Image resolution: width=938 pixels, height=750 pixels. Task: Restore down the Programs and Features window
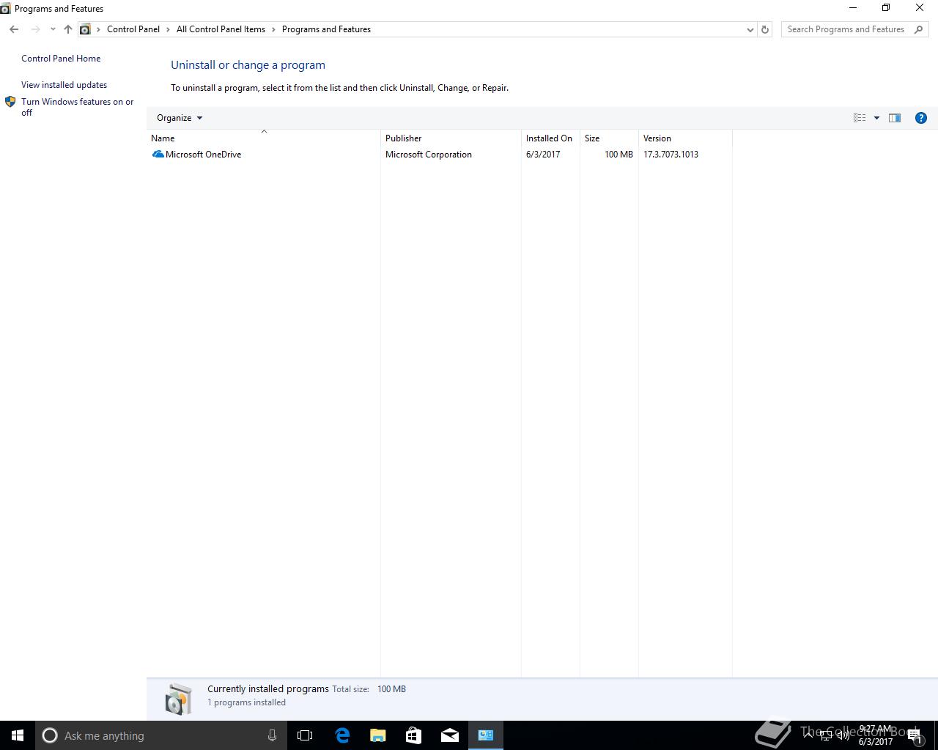tap(886, 8)
